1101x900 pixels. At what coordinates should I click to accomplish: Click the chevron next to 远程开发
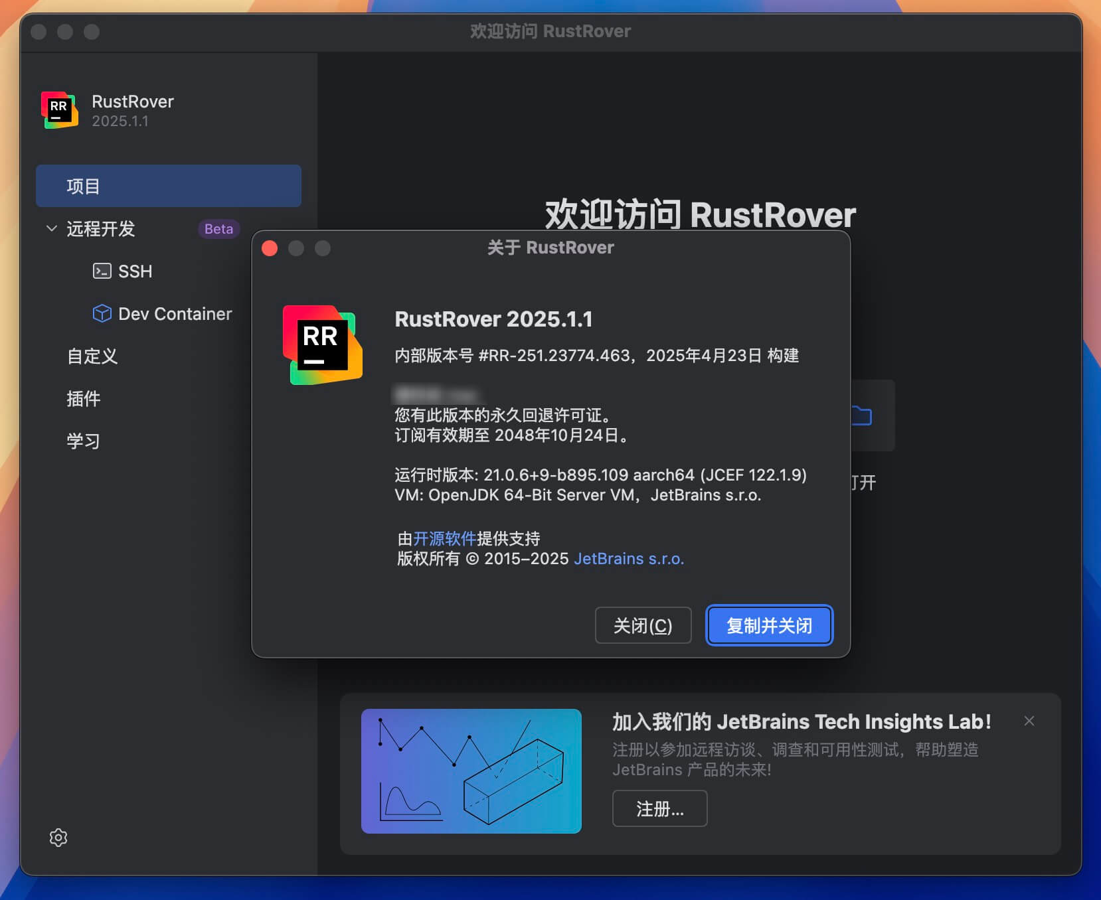(51, 228)
